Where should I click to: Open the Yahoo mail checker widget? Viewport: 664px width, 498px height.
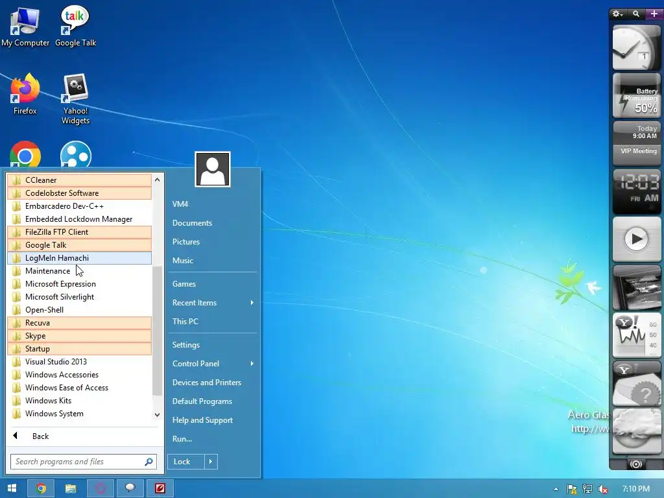(636, 383)
